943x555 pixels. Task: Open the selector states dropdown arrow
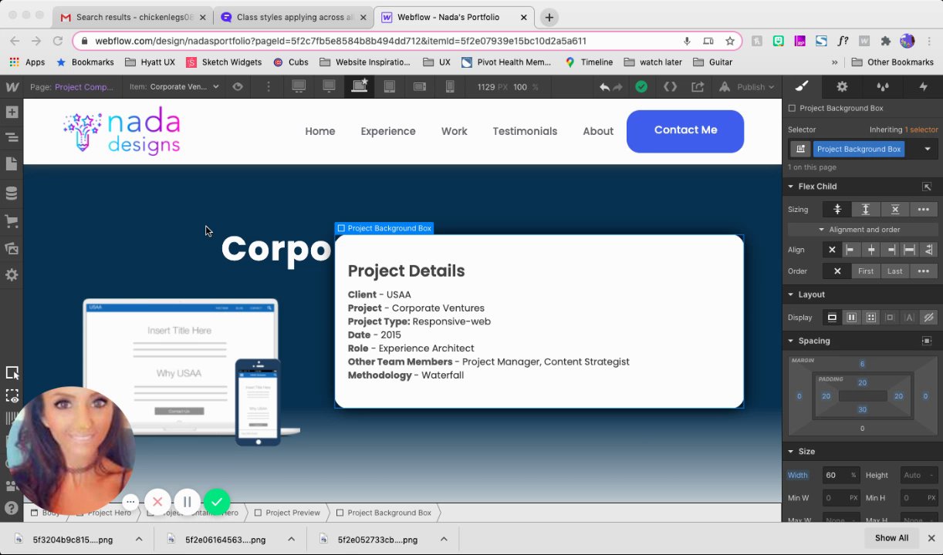[x=928, y=149]
